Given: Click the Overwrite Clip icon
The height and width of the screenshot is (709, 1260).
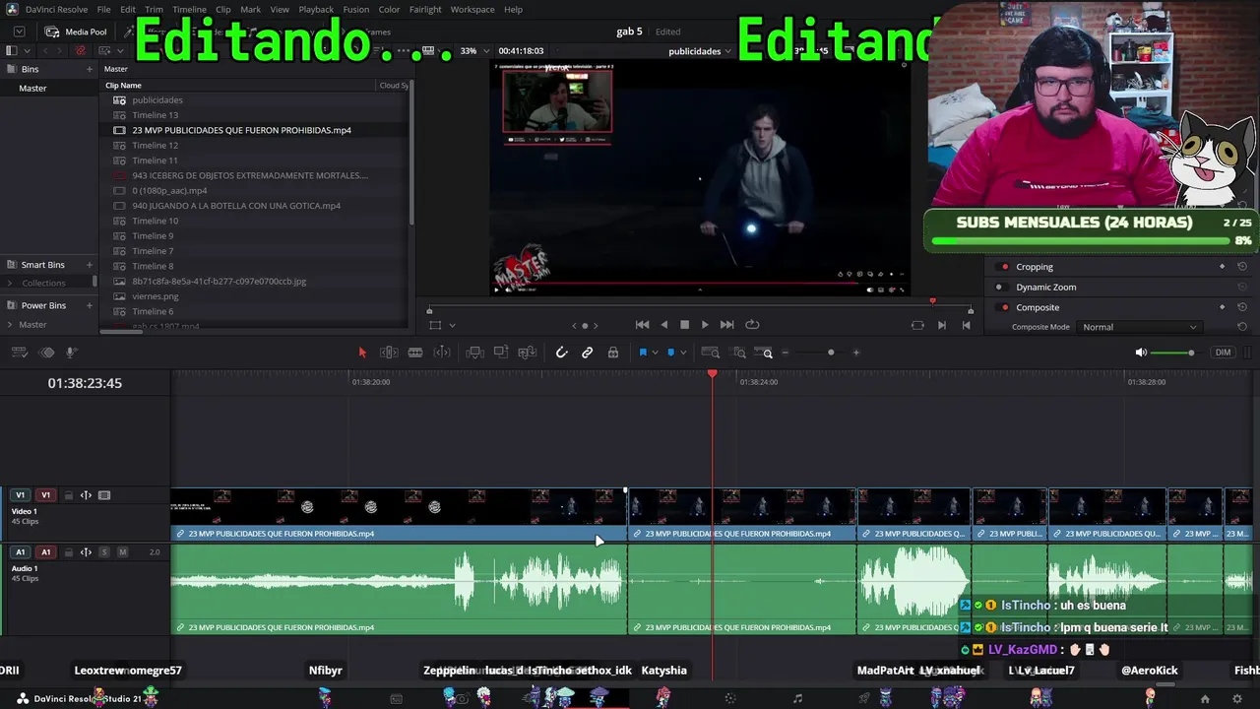Looking at the screenshot, I should pos(501,353).
